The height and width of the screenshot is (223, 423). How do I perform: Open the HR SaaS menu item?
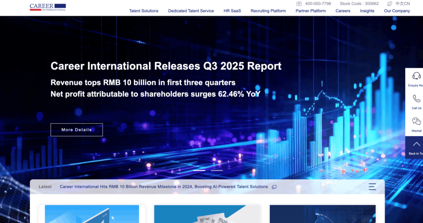232,11
